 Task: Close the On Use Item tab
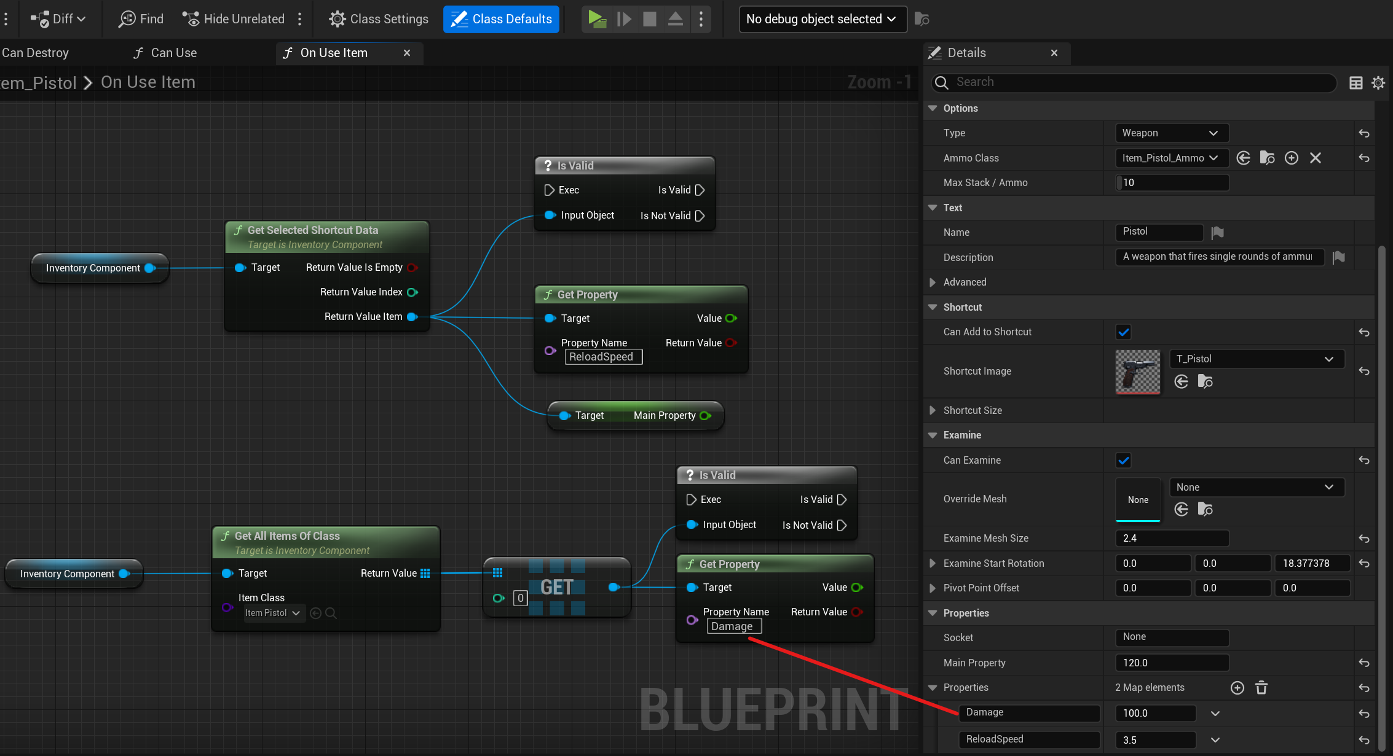pyautogui.click(x=406, y=53)
